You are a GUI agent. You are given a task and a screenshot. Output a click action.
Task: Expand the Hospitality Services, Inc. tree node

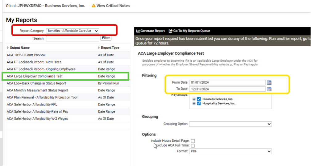tap(194, 104)
